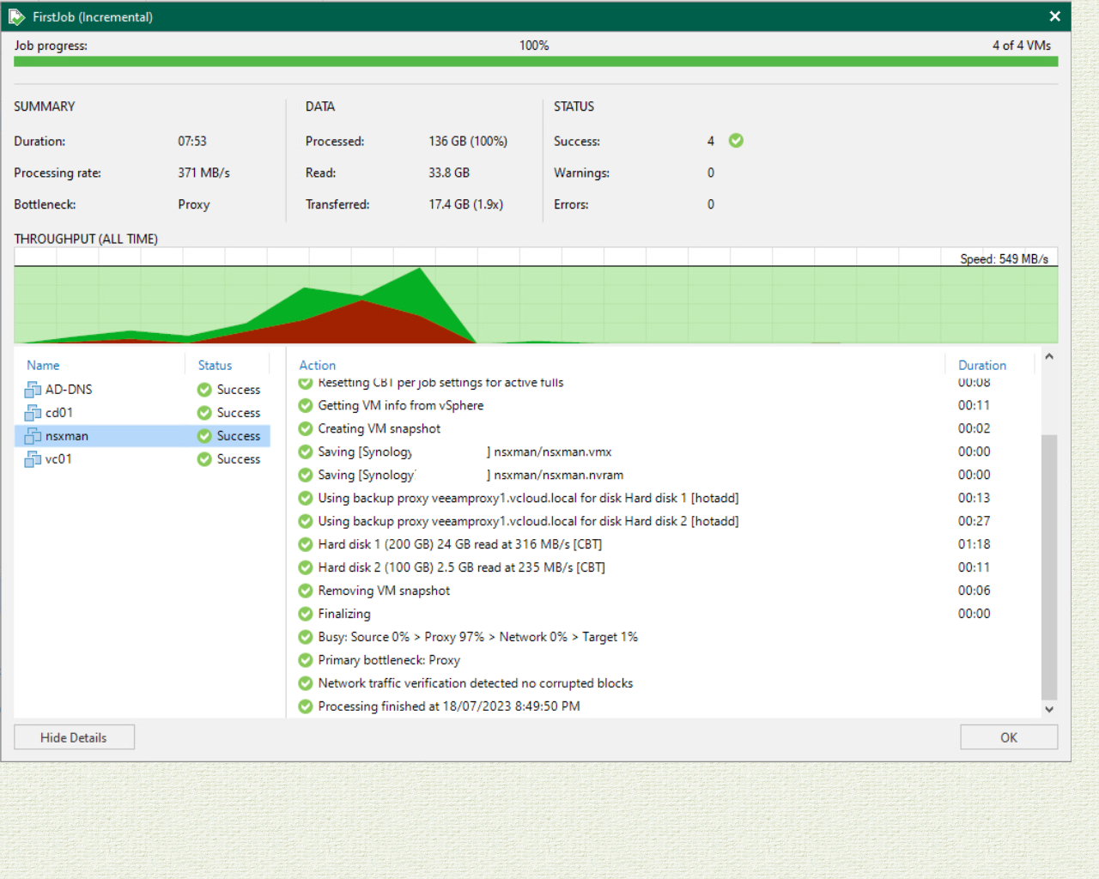Click the Action column header
The image size is (1099, 879).
click(317, 366)
